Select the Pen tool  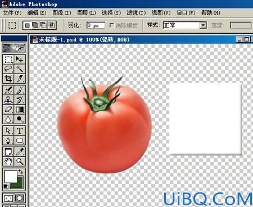click(8, 140)
